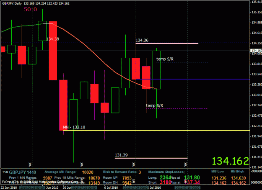262x190 pixels.
Task: Click the Short pips value 3180
Action: coord(166,182)
